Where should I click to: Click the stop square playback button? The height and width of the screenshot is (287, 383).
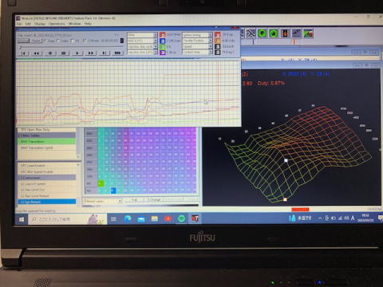tap(63, 53)
